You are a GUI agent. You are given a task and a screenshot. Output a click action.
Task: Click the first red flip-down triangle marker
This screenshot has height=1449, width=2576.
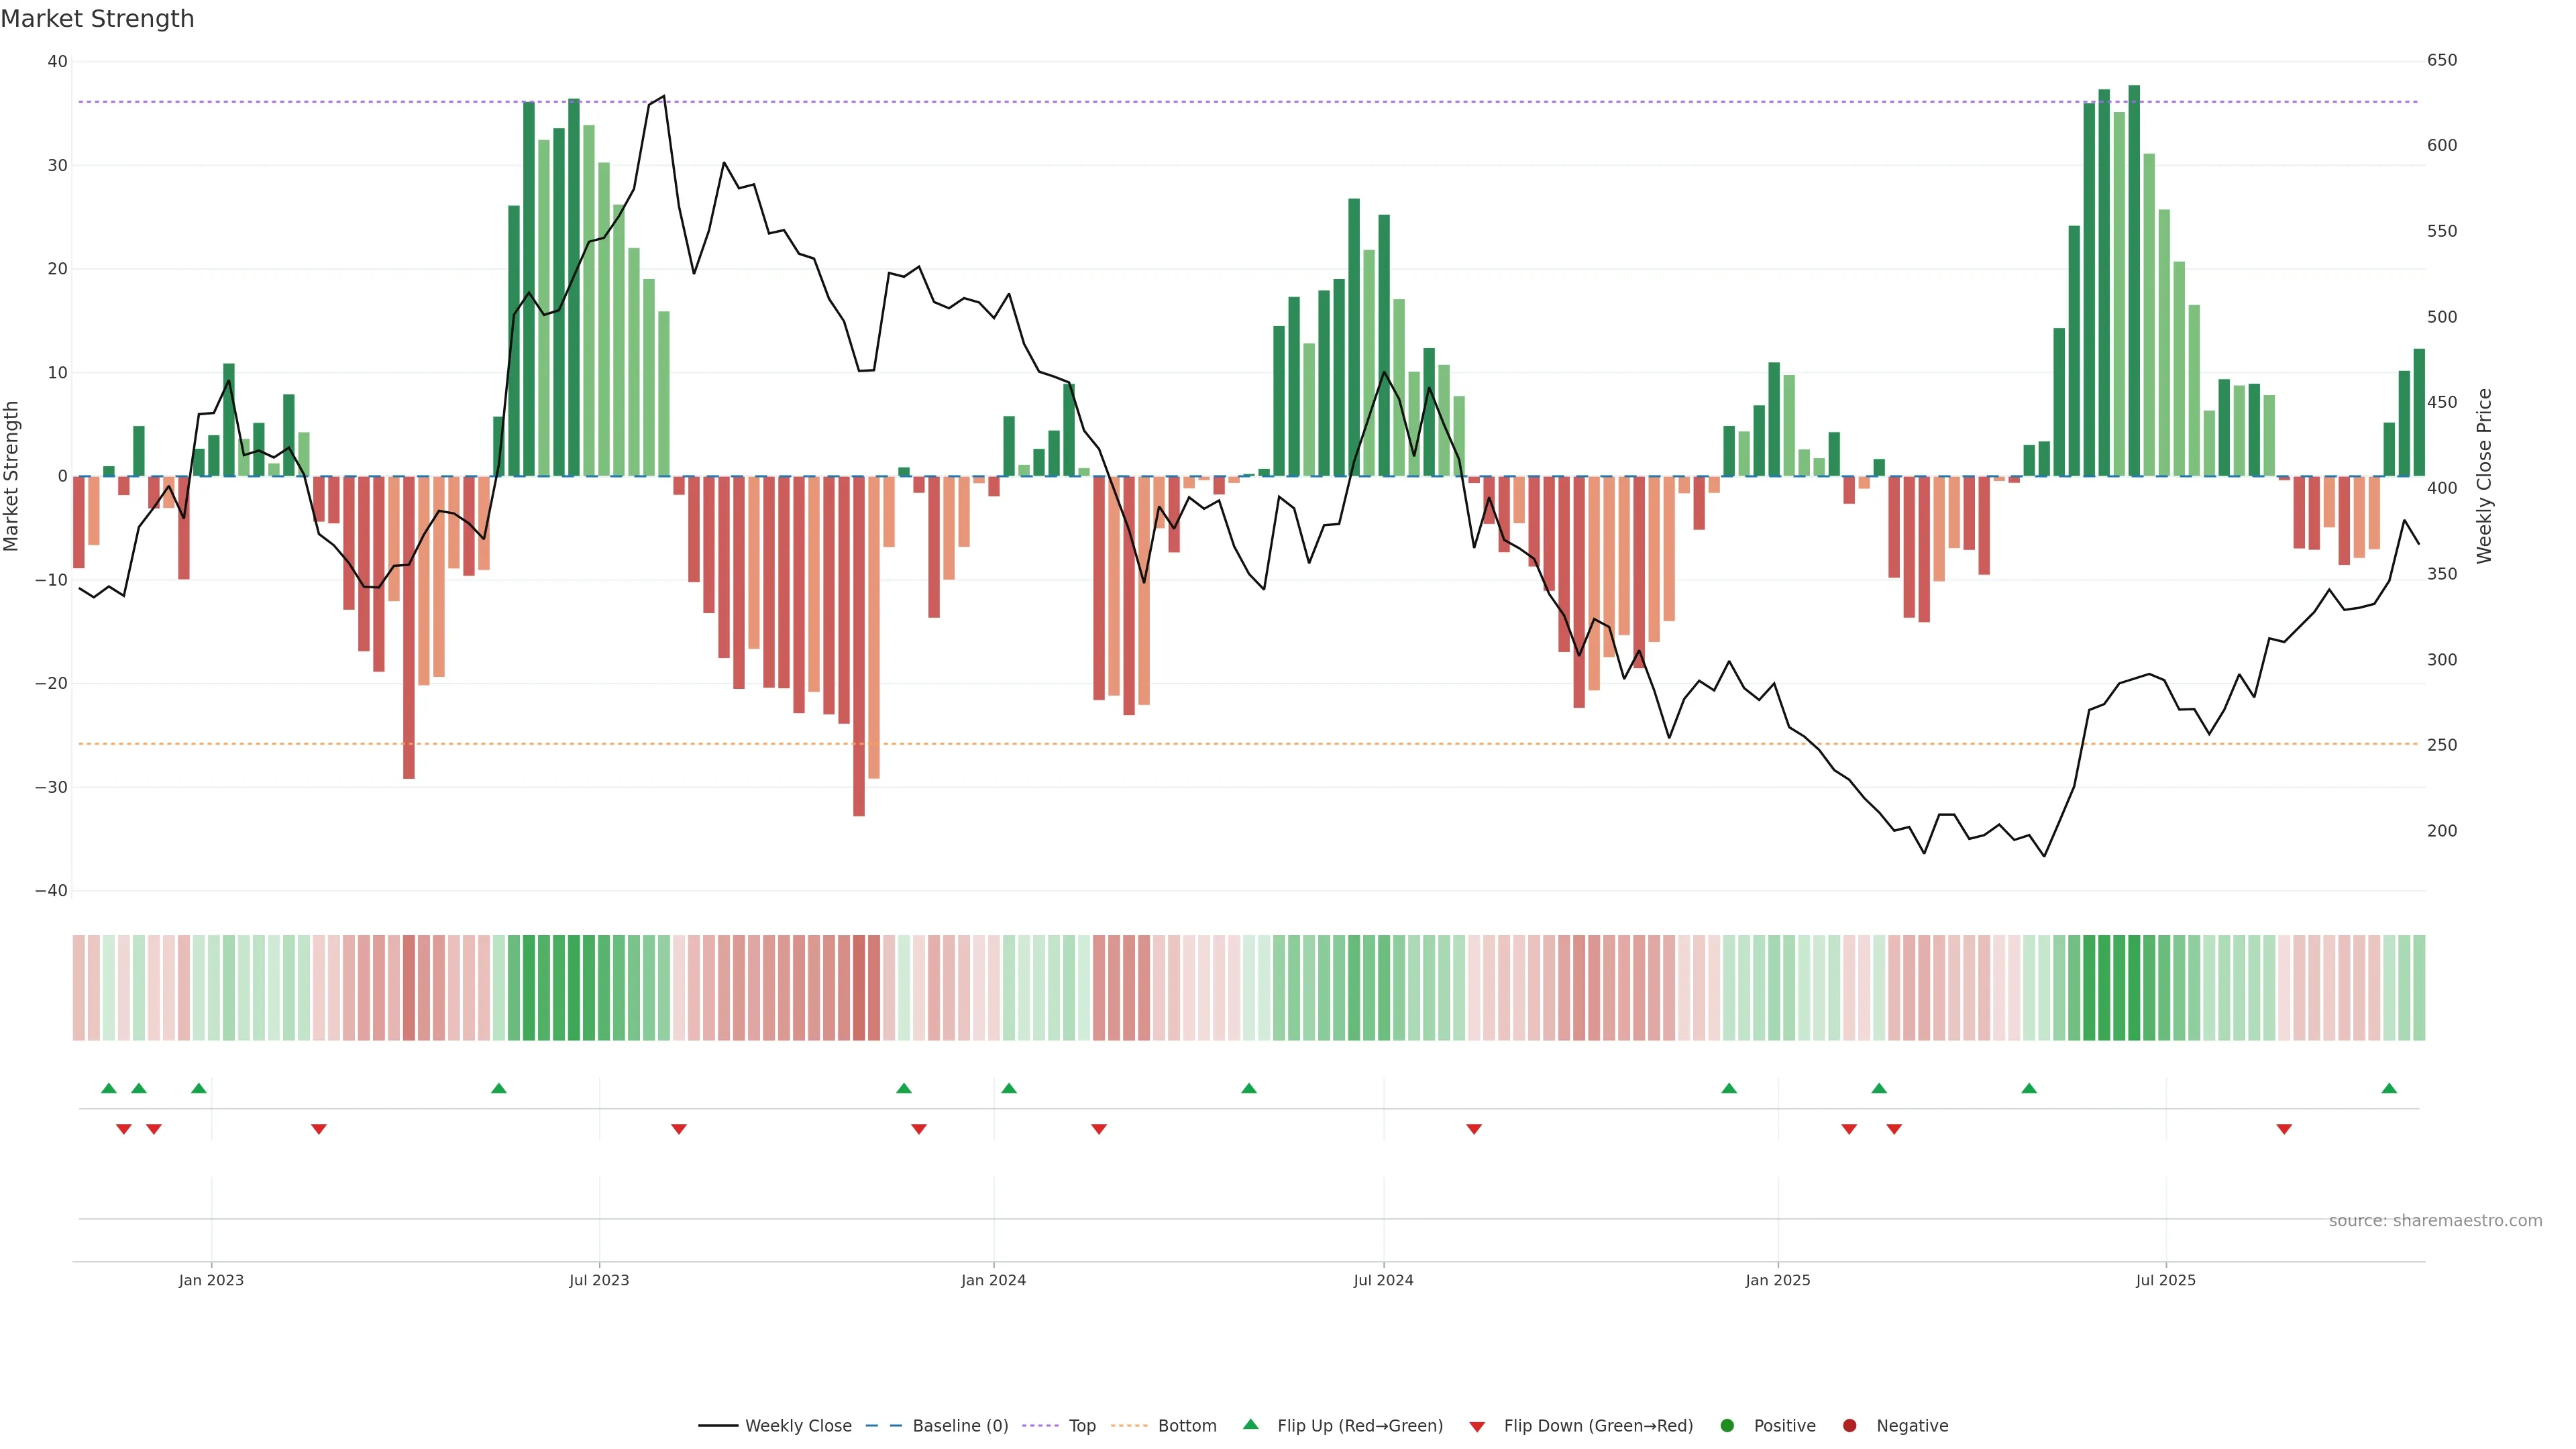pos(124,1129)
